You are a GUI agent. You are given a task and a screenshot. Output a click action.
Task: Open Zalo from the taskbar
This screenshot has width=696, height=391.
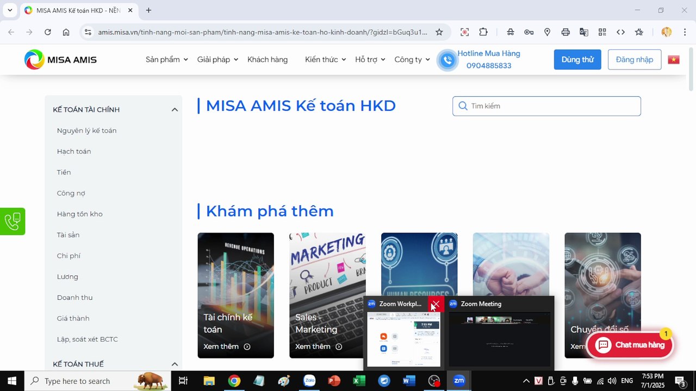coord(309,381)
